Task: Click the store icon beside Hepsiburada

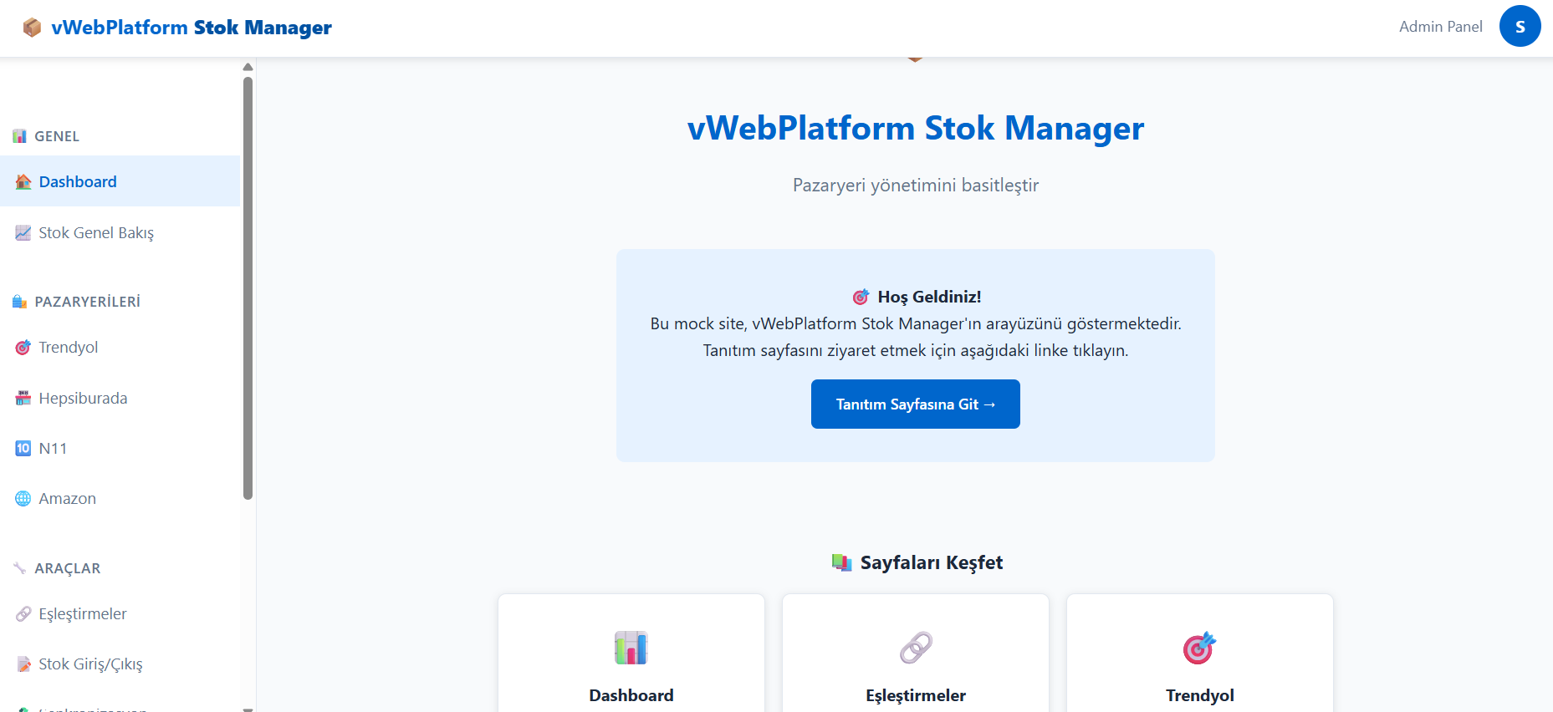Action: click(x=23, y=399)
